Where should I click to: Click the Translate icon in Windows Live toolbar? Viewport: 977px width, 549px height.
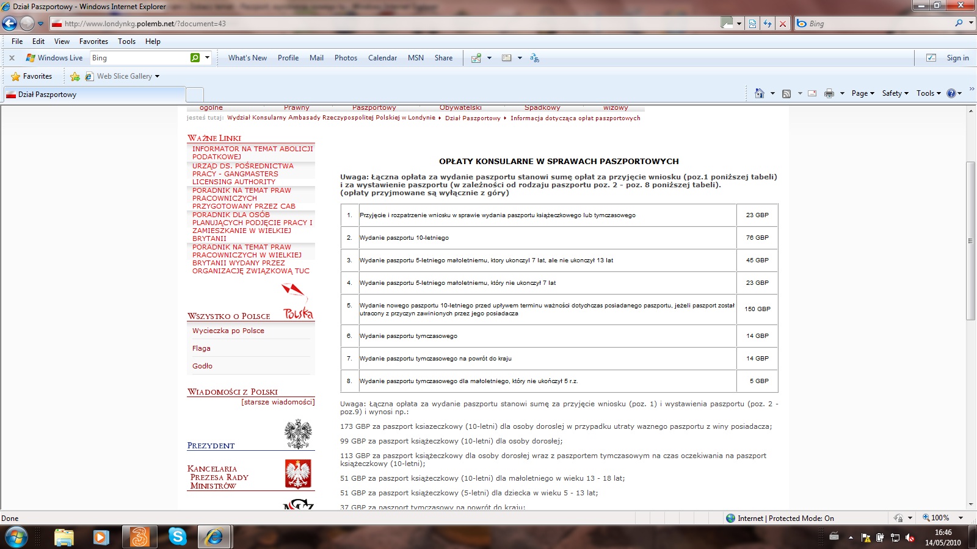534,58
